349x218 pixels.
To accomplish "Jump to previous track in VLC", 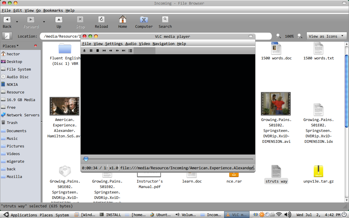I will (104, 51).
